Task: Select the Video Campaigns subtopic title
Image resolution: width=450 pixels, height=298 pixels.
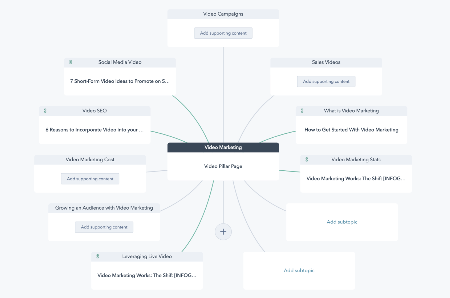Action: [223, 14]
